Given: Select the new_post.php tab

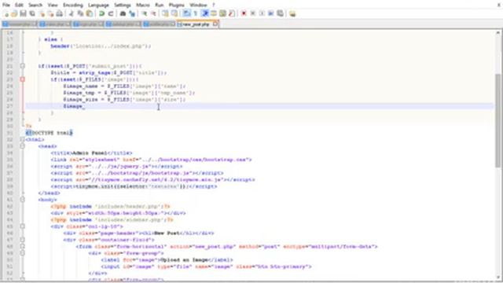Looking at the screenshot, I should click(196, 24).
